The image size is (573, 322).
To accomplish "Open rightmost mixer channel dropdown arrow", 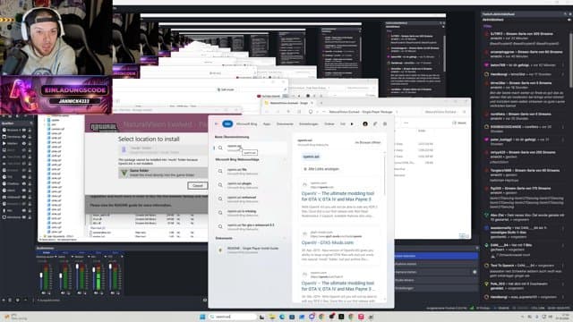I will click(122, 257).
